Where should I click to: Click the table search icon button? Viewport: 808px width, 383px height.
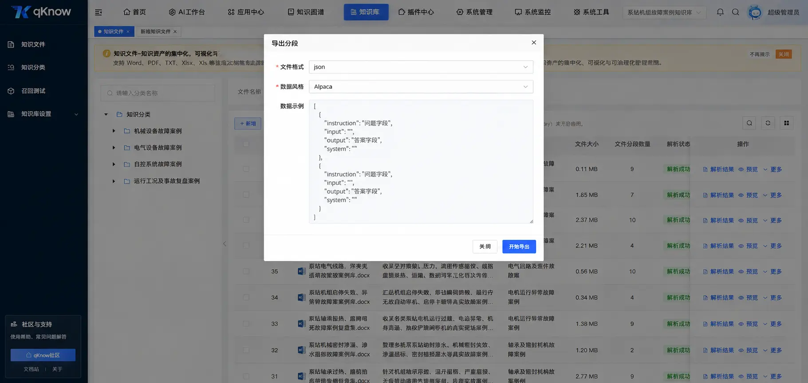tap(749, 123)
